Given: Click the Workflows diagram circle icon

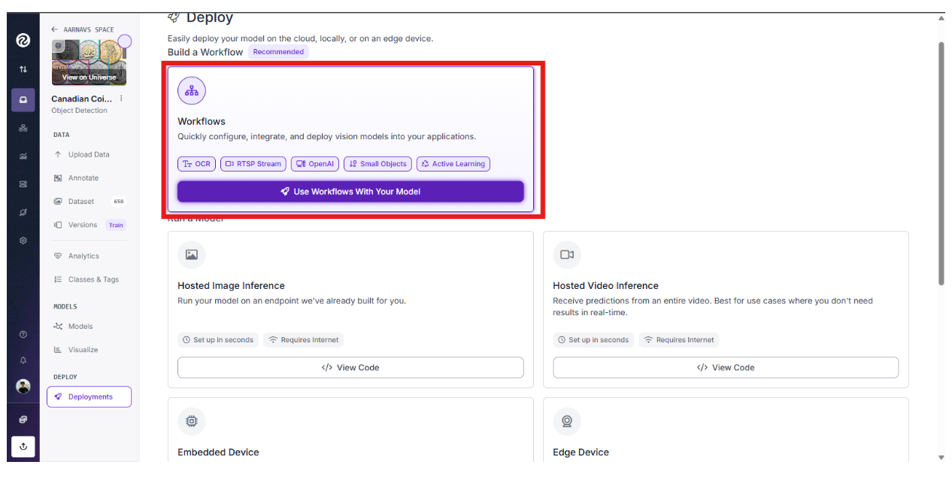Looking at the screenshot, I should tap(192, 91).
